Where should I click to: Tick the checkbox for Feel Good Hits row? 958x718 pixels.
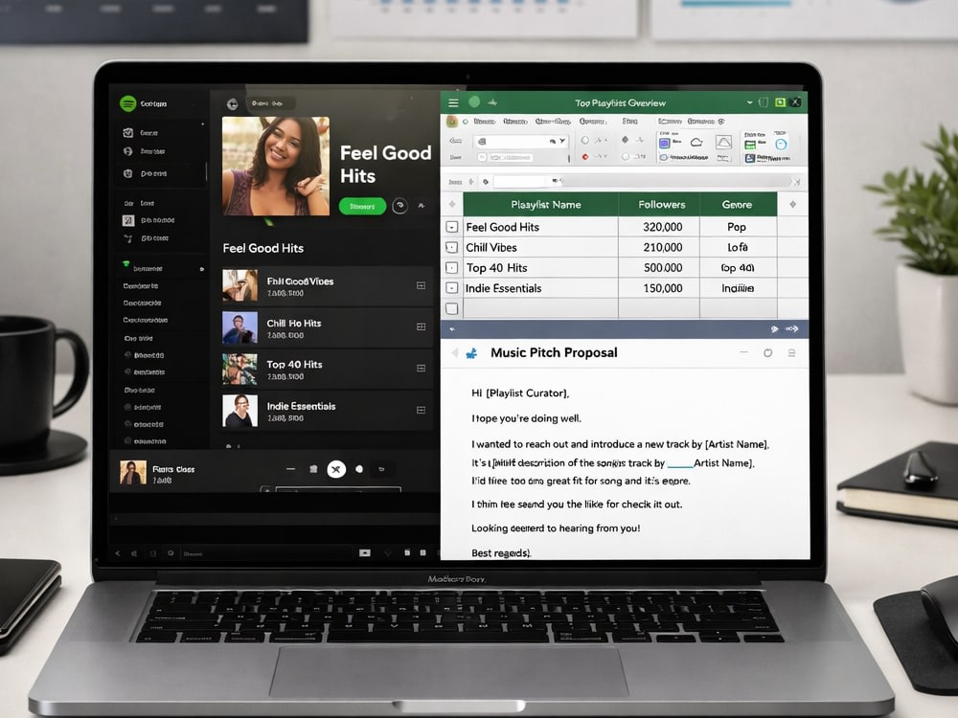451,227
